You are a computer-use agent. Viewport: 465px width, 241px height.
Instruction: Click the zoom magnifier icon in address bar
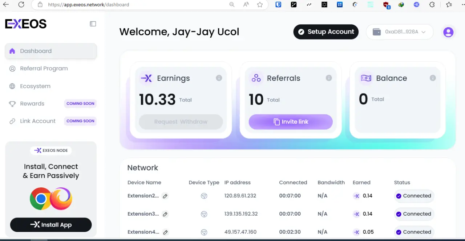click(232, 5)
